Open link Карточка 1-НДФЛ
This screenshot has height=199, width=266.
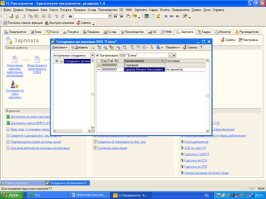click(x=197, y=154)
